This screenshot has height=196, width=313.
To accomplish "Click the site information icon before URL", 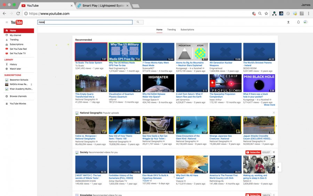I will (26, 14).
